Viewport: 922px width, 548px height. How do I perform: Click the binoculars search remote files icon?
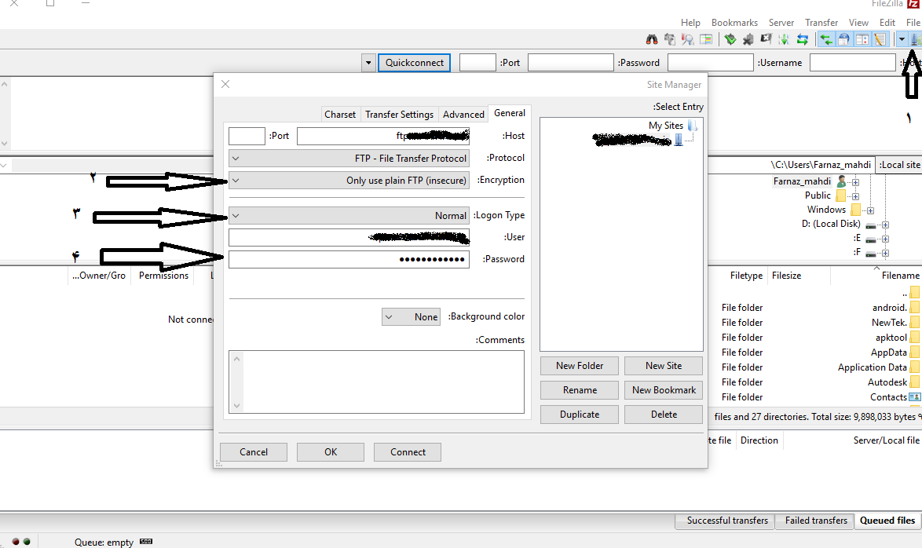tap(651, 39)
